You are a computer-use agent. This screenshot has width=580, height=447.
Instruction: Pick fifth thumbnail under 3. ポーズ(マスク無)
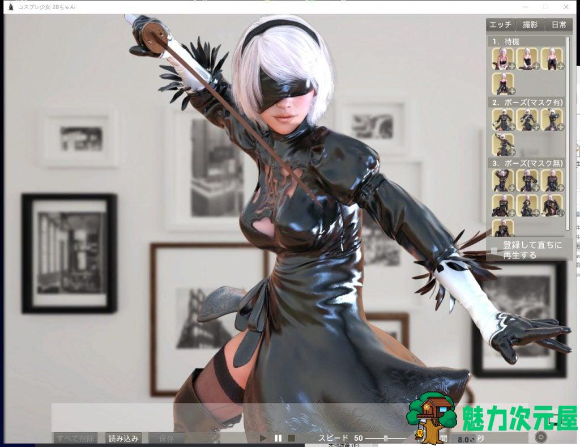[527, 205]
